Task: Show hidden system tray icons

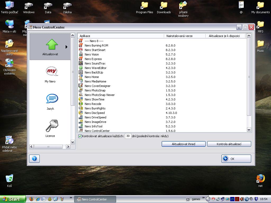Action: click(x=208, y=199)
